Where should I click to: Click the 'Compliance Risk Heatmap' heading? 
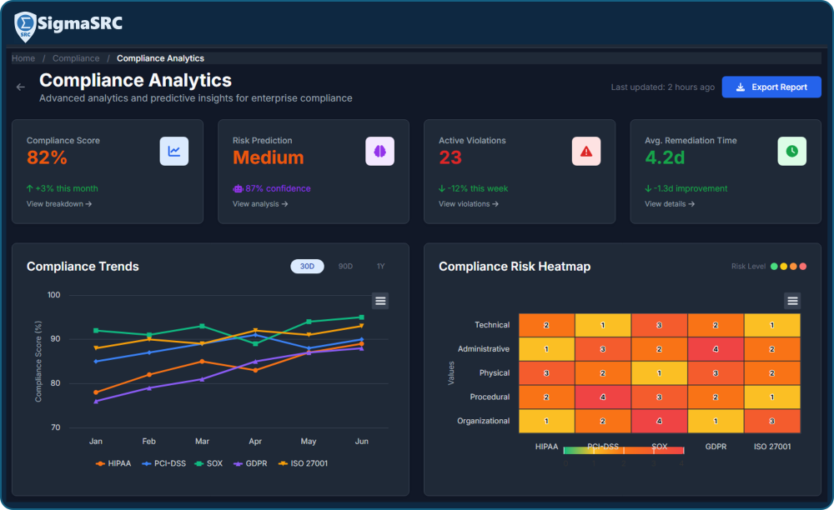pyautogui.click(x=515, y=266)
